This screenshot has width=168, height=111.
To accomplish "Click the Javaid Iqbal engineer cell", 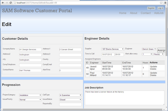I will pos(95,68).
